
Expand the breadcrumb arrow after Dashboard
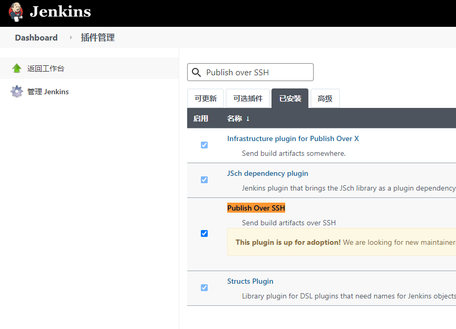71,37
